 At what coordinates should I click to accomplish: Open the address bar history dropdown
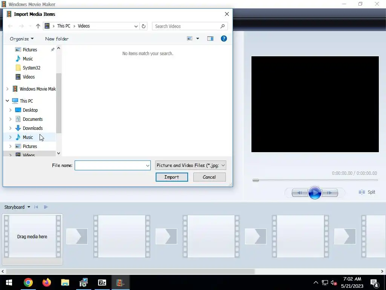pos(136,26)
